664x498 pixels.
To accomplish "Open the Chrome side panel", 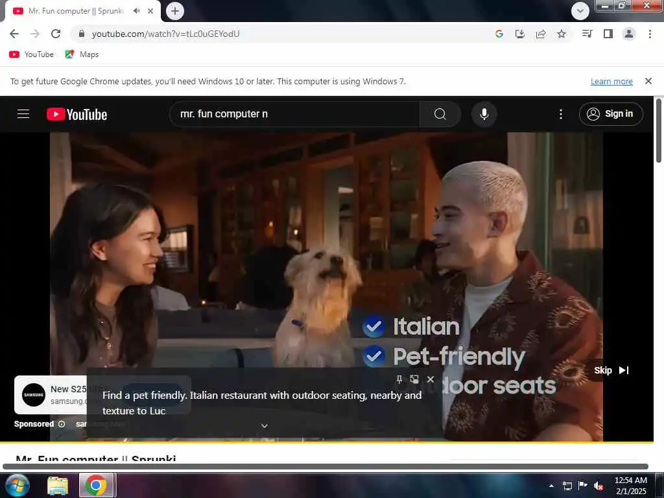I will point(608,34).
